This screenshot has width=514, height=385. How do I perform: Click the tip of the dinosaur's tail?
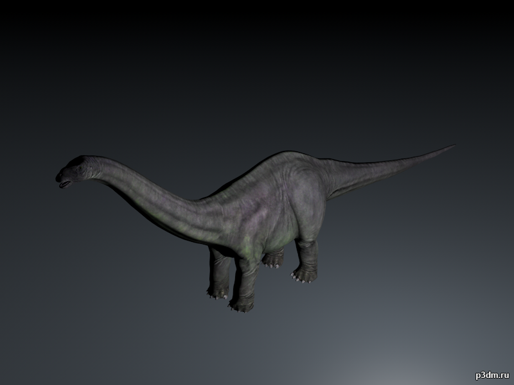click(x=452, y=147)
